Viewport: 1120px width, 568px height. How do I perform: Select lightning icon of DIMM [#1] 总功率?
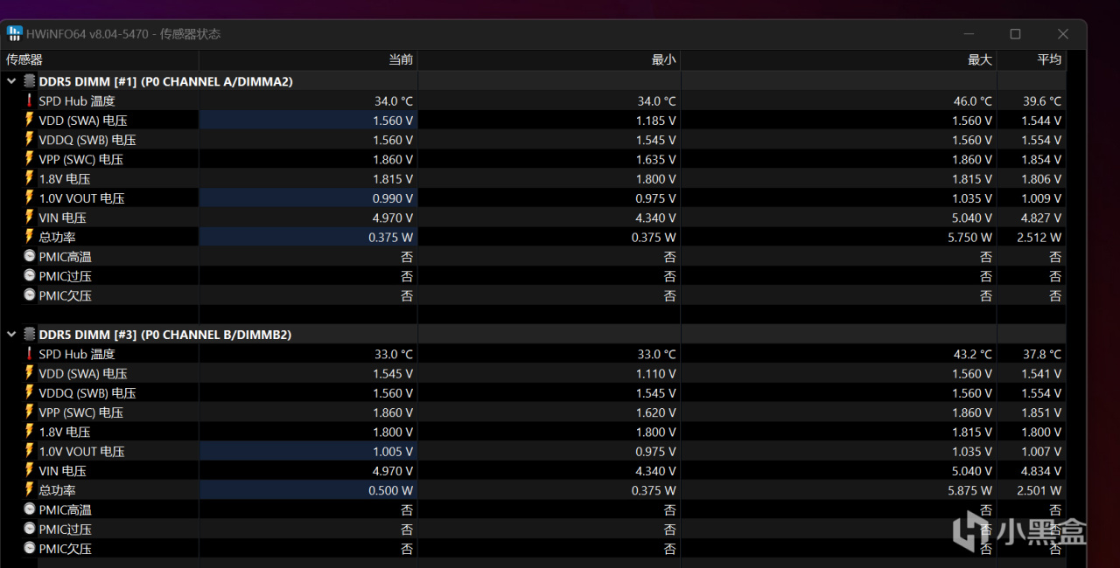(x=30, y=237)
